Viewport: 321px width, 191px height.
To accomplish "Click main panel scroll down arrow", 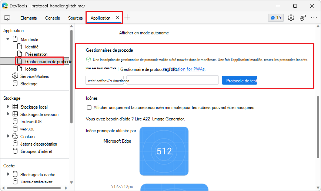I will point(318,188).
